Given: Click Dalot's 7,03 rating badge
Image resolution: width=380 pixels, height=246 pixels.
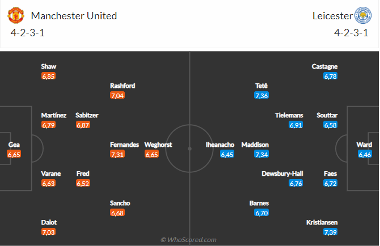Looking at the screenshot, I should point(49,232).
